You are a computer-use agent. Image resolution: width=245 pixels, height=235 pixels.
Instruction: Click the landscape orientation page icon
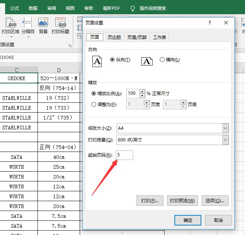tap(146, 61)
